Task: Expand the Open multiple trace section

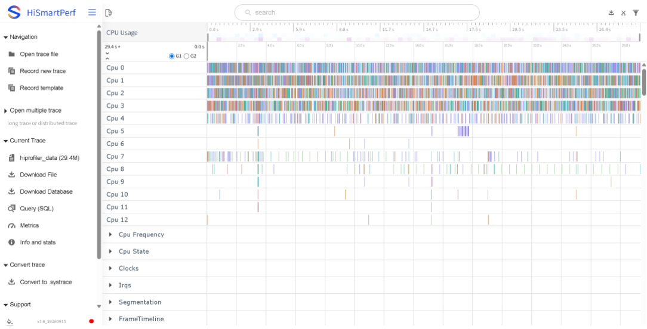Action: tap(6, 110)
